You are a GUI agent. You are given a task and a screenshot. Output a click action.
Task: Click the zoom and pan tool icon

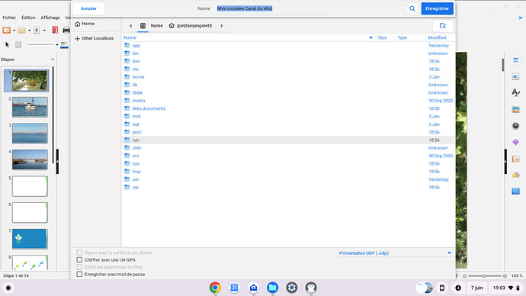click(x=18, y=44)
